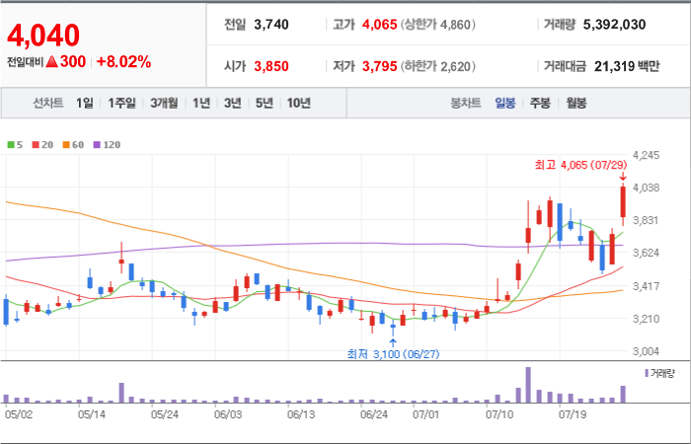Click the red up-triangle change indicator
Screen dimensions: 691x444
coord(52,62)
